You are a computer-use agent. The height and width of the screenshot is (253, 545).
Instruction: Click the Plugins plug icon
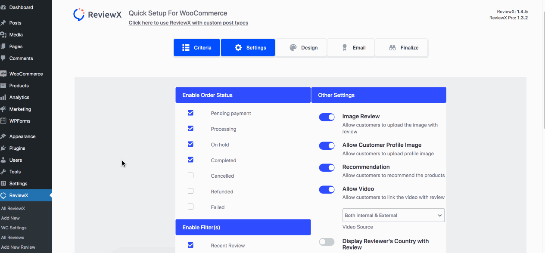pyautogui.click(x=3, y=148)
